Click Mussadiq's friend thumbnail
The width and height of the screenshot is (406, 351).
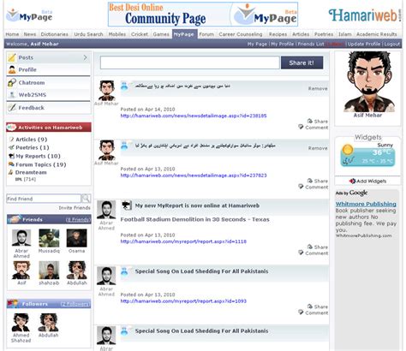[49, 238]
